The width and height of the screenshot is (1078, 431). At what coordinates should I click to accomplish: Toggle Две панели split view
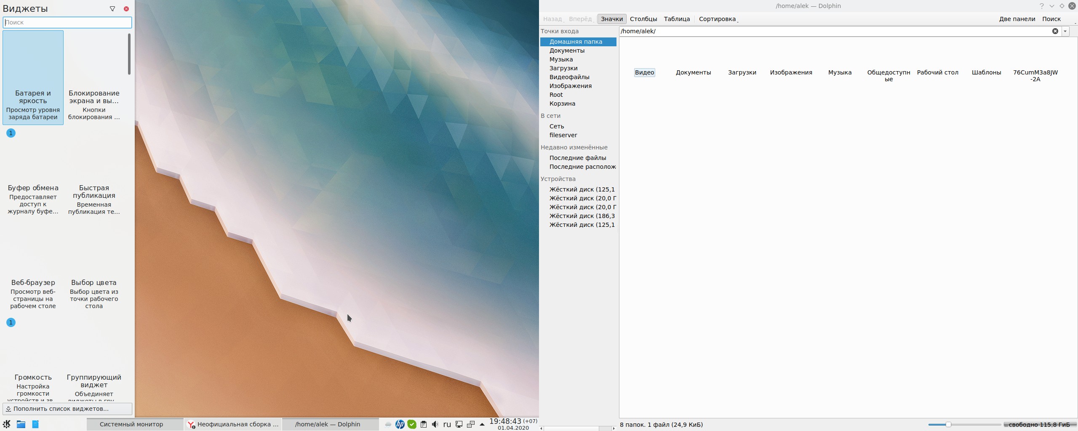click(1017, 19)
